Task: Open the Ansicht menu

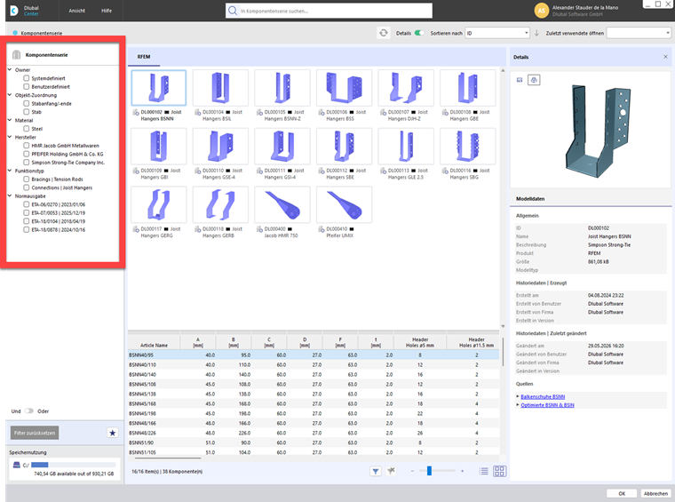Action: pos(77,11)
